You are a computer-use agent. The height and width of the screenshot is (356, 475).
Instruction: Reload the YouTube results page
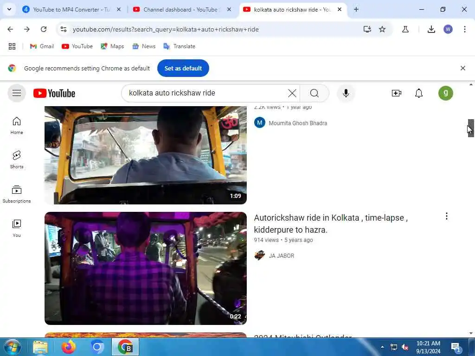point(44,29)
